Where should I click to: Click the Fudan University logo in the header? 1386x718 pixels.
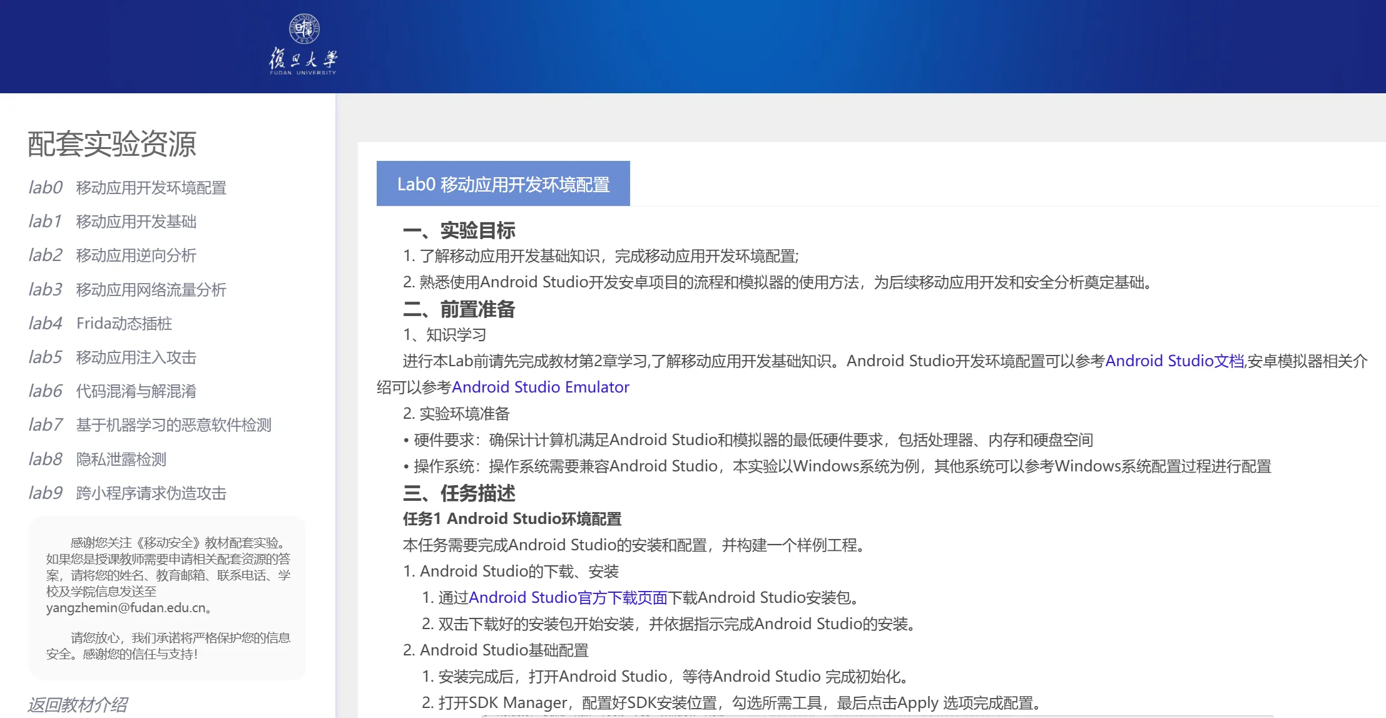303,44
